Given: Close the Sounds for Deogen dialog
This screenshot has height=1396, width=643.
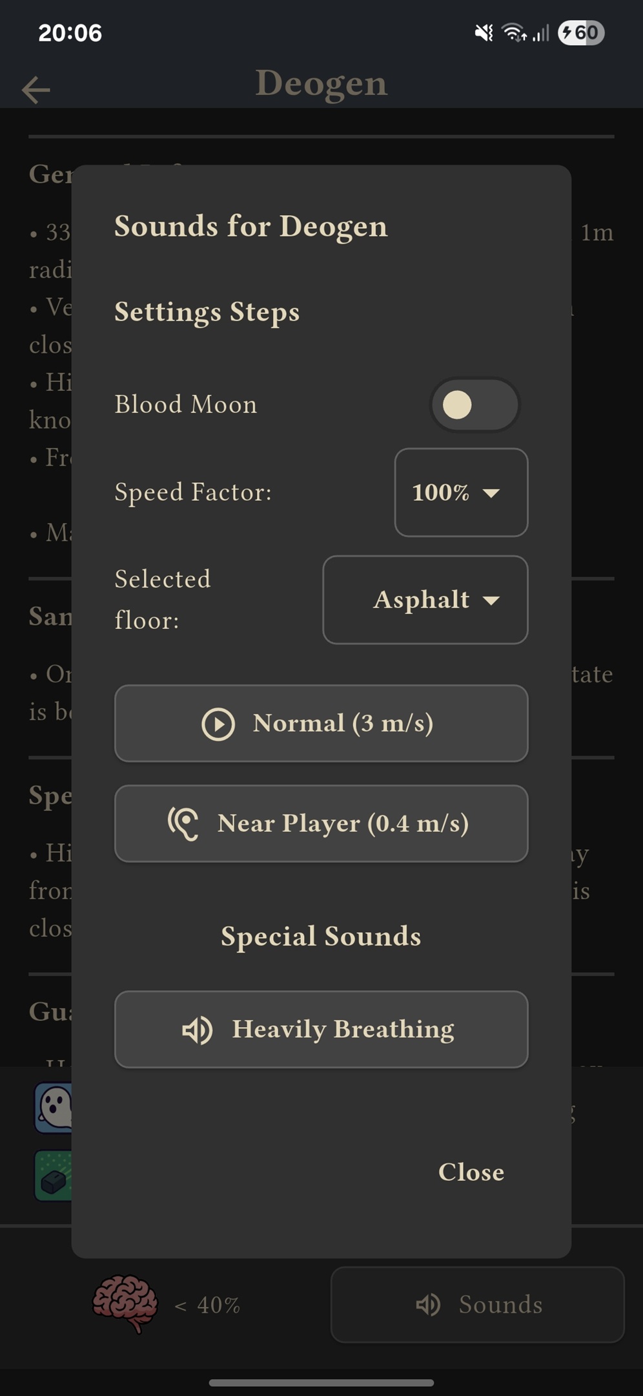Looking at the screenshot, I should point(471,1172).
